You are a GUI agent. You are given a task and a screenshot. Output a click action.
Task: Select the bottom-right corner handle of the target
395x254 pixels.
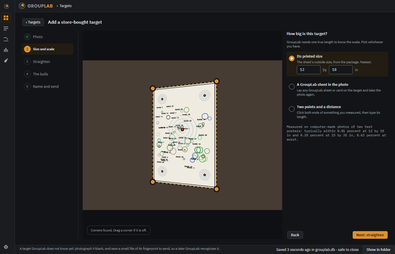[x=216, y=189]
